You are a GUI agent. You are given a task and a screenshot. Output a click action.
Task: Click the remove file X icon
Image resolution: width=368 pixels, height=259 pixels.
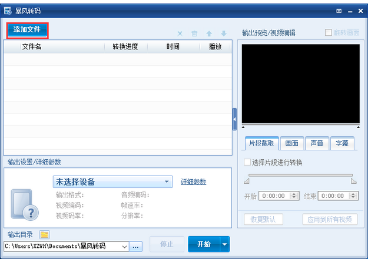(180, 33)
